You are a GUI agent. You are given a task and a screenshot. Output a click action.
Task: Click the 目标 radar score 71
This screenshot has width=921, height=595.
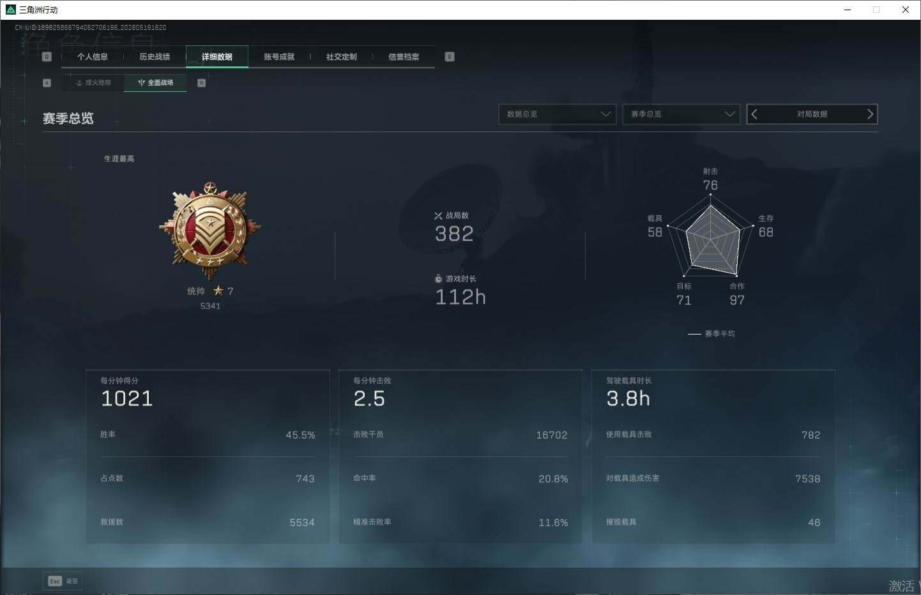pos(684,300)
